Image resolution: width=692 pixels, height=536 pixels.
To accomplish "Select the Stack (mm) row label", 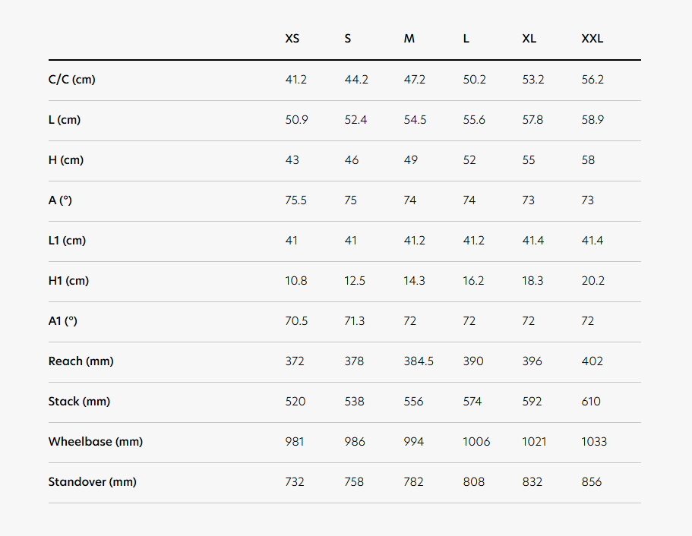I will coord(79,402).
